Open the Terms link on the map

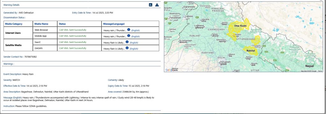[x=320, y=71]
